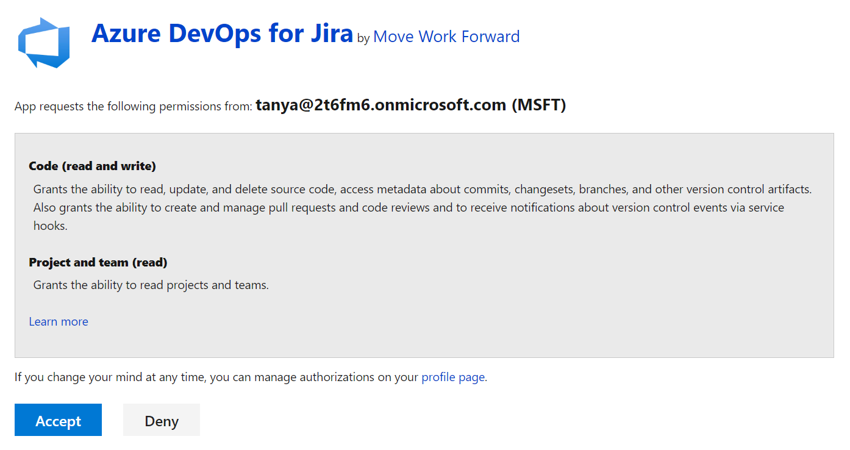This screenshot has width=850, height=450.
Task: Click the App requests permissions label
Action: pos(134,105)
